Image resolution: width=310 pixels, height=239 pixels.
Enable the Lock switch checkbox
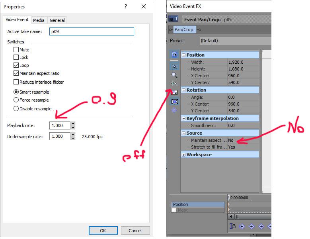(x=16, y=57)
